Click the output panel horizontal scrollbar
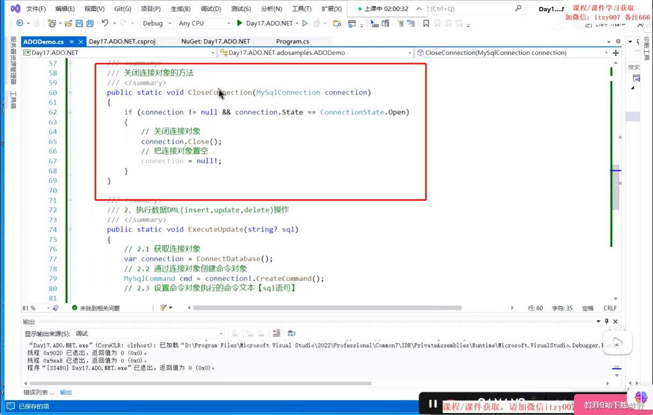653x415 pixels. tap(199, 383)
